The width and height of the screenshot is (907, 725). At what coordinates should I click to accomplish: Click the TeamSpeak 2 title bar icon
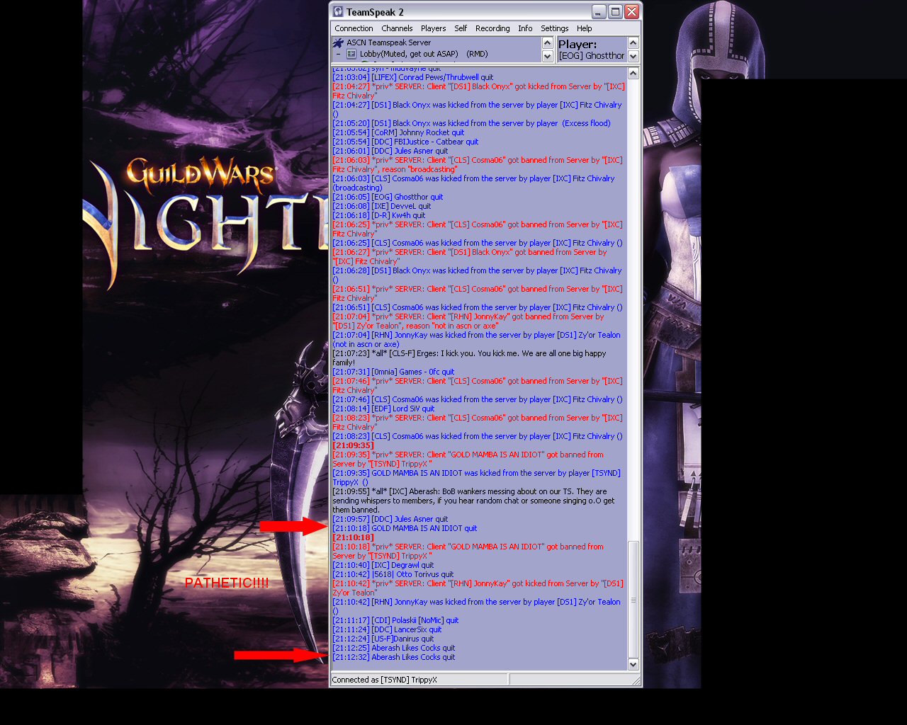(339, 12)
